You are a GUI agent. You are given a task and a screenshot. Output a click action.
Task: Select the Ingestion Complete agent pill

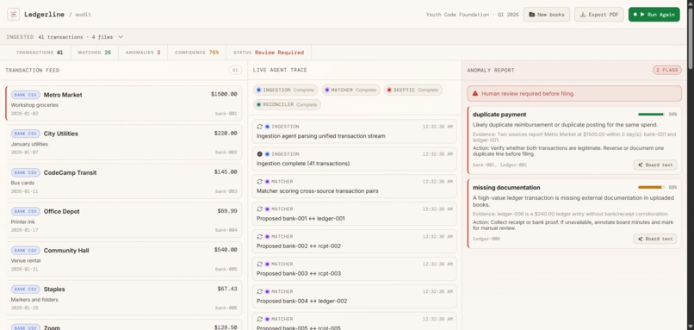click(x=286, y=90)
